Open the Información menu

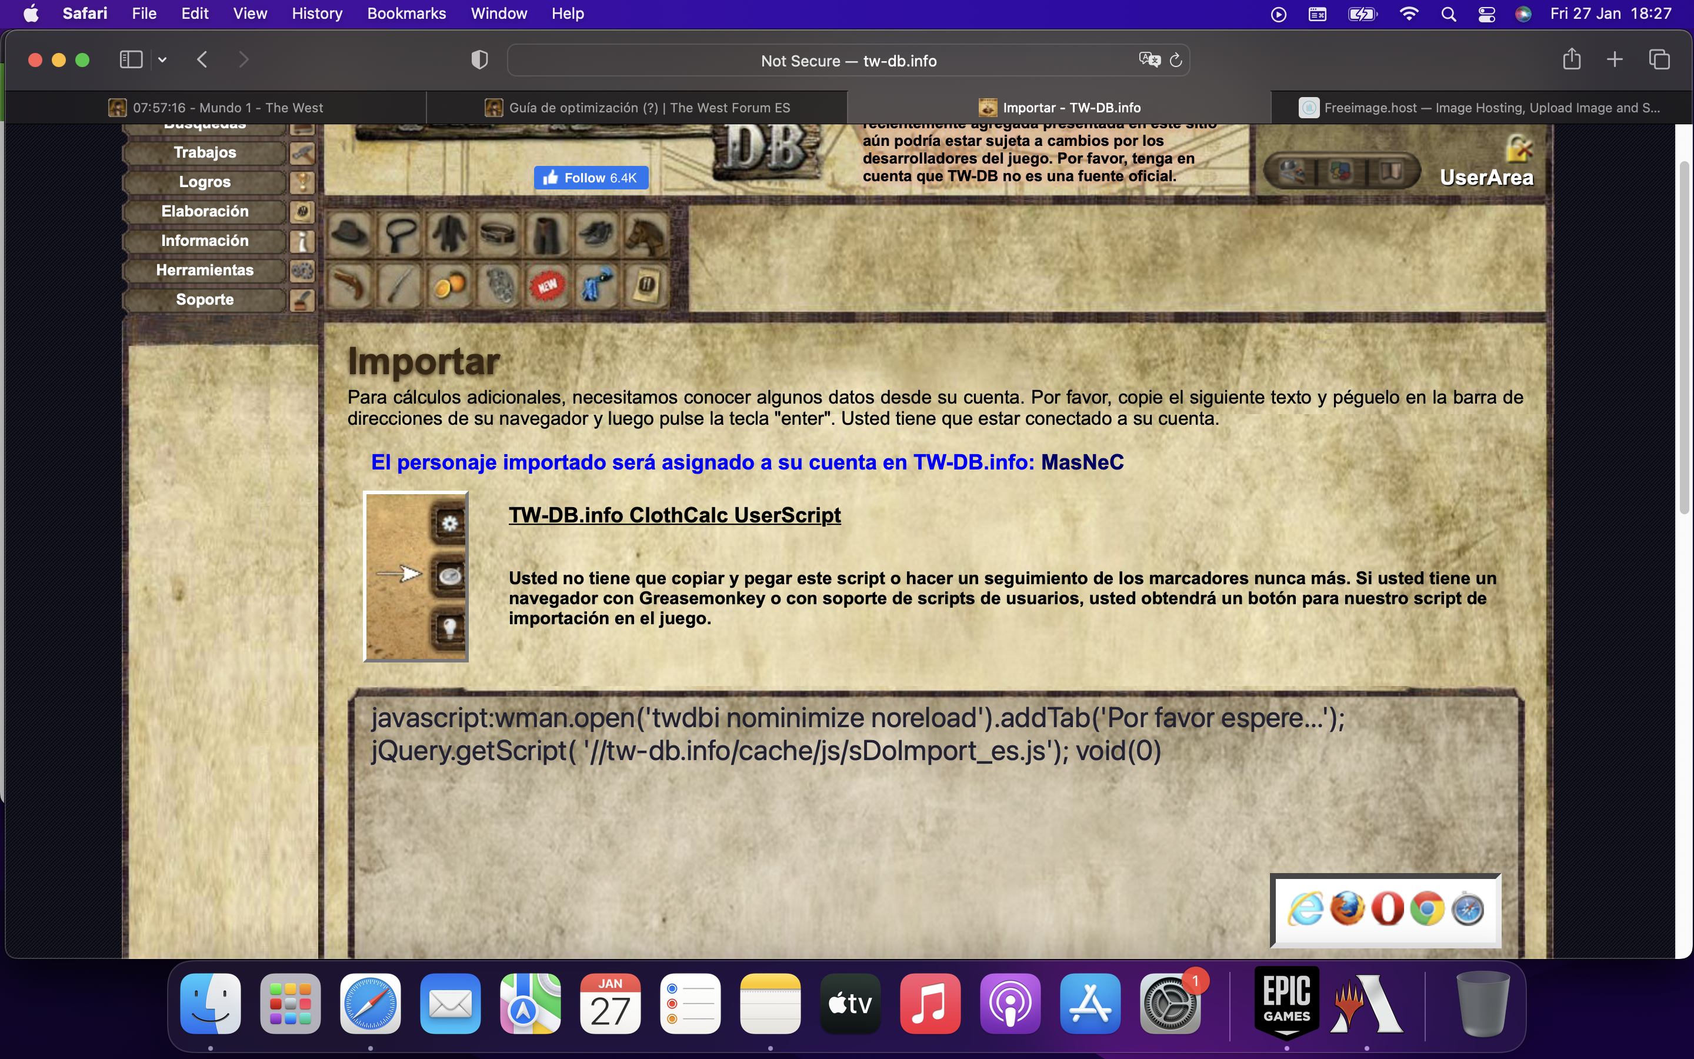click(205, 241)
